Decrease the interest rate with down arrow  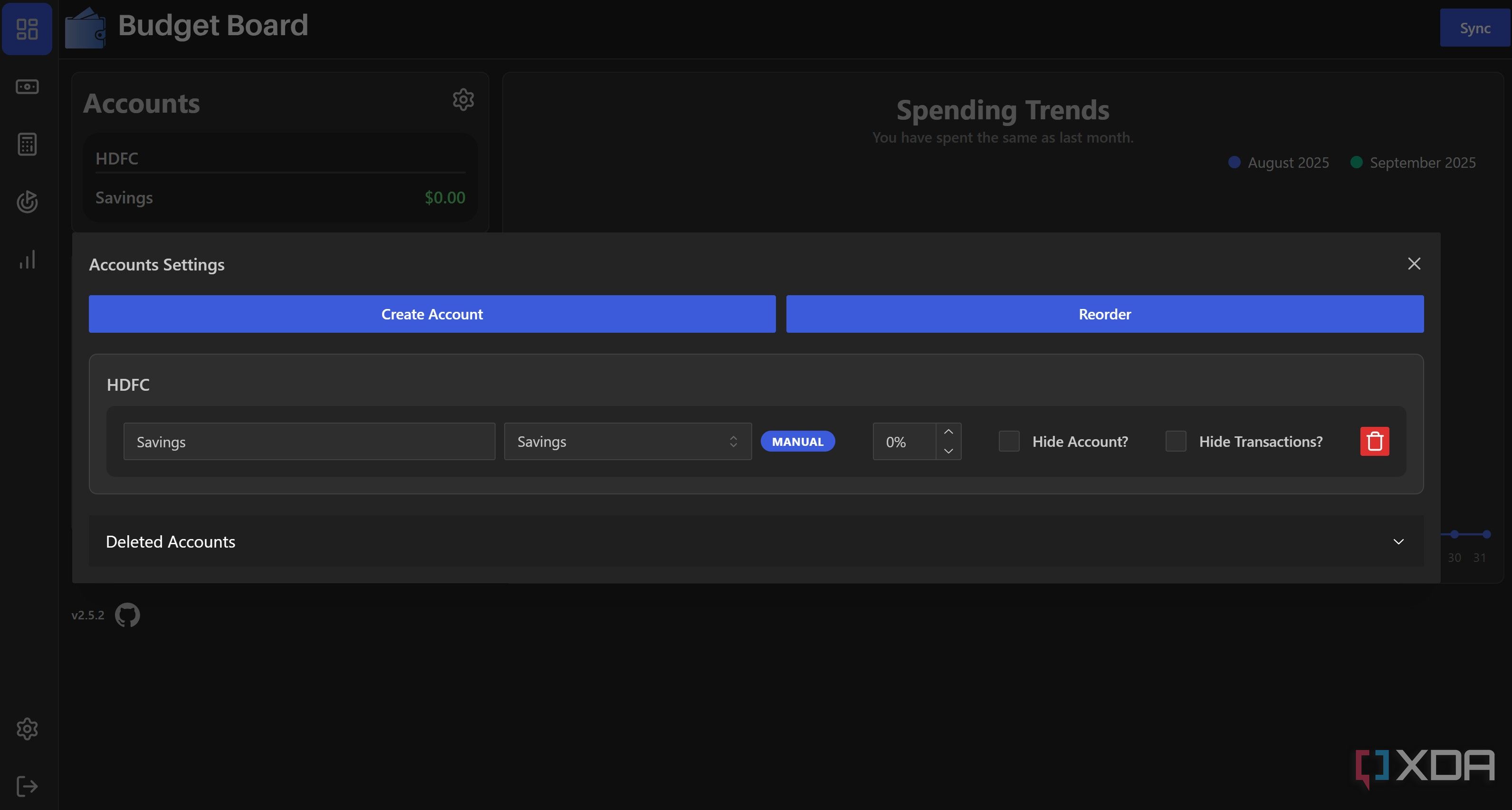(x=948, y=451)
